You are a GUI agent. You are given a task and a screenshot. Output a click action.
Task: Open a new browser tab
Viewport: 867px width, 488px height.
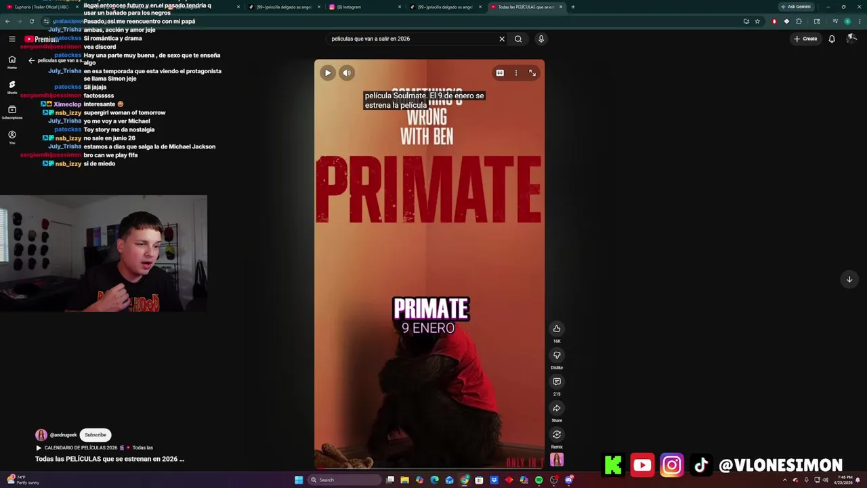[x=573, y=7]
